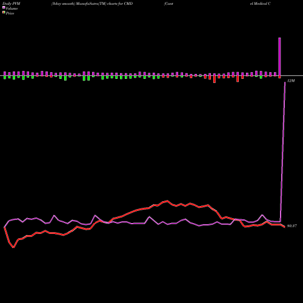Click the '12M' volume value label

click(291, 81)
